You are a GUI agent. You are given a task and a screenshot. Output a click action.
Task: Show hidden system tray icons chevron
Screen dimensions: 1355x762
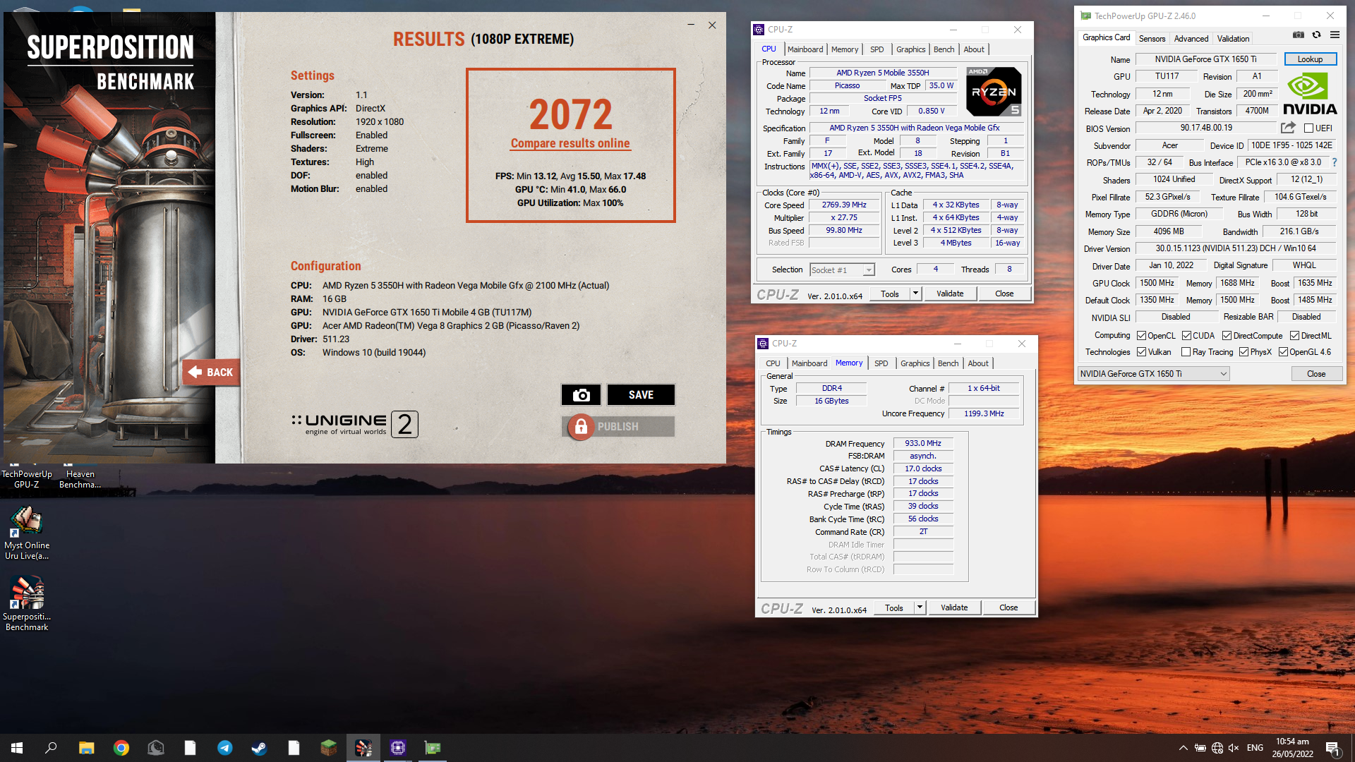[1183, 748]
